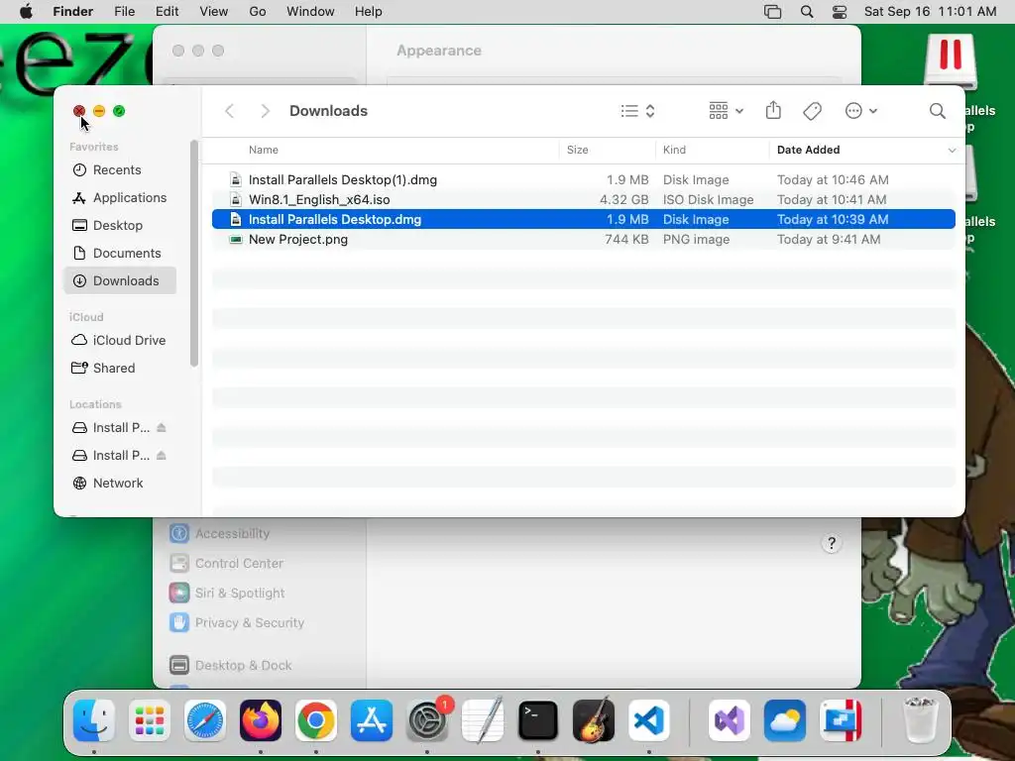Open the More actions ellipsis menu
This screenshot has height=761, width=1015.
pos(861,111)
